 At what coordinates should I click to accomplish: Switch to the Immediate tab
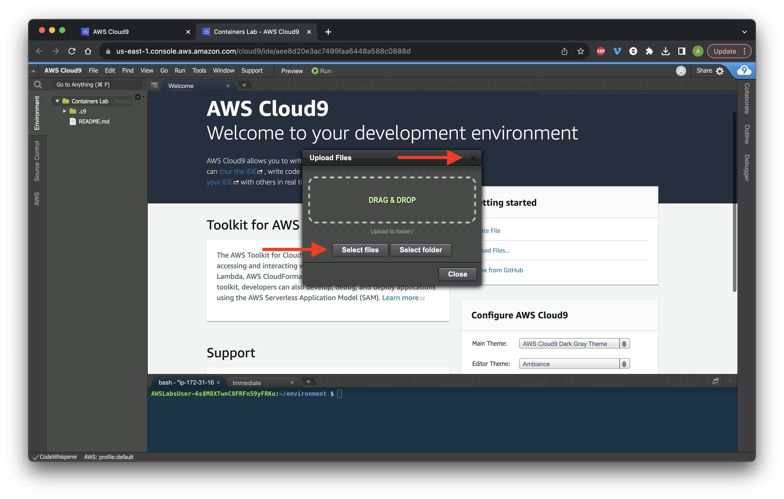tap(247, 383)
